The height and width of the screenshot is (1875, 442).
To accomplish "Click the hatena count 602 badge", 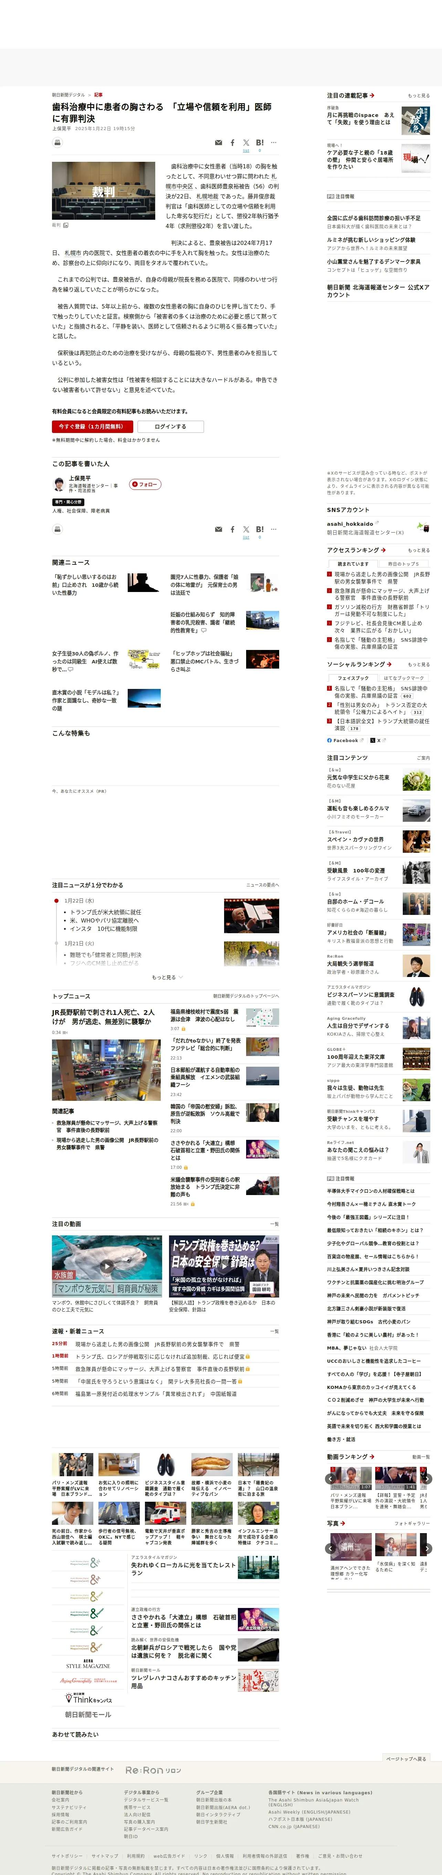I will pos(407,696).
